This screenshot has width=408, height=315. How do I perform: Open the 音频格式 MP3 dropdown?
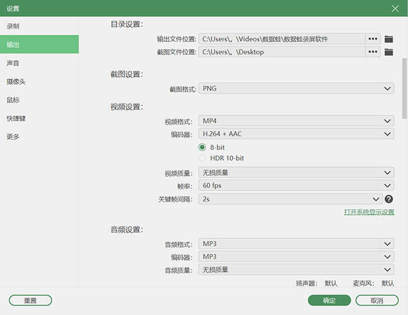[296, 244]
